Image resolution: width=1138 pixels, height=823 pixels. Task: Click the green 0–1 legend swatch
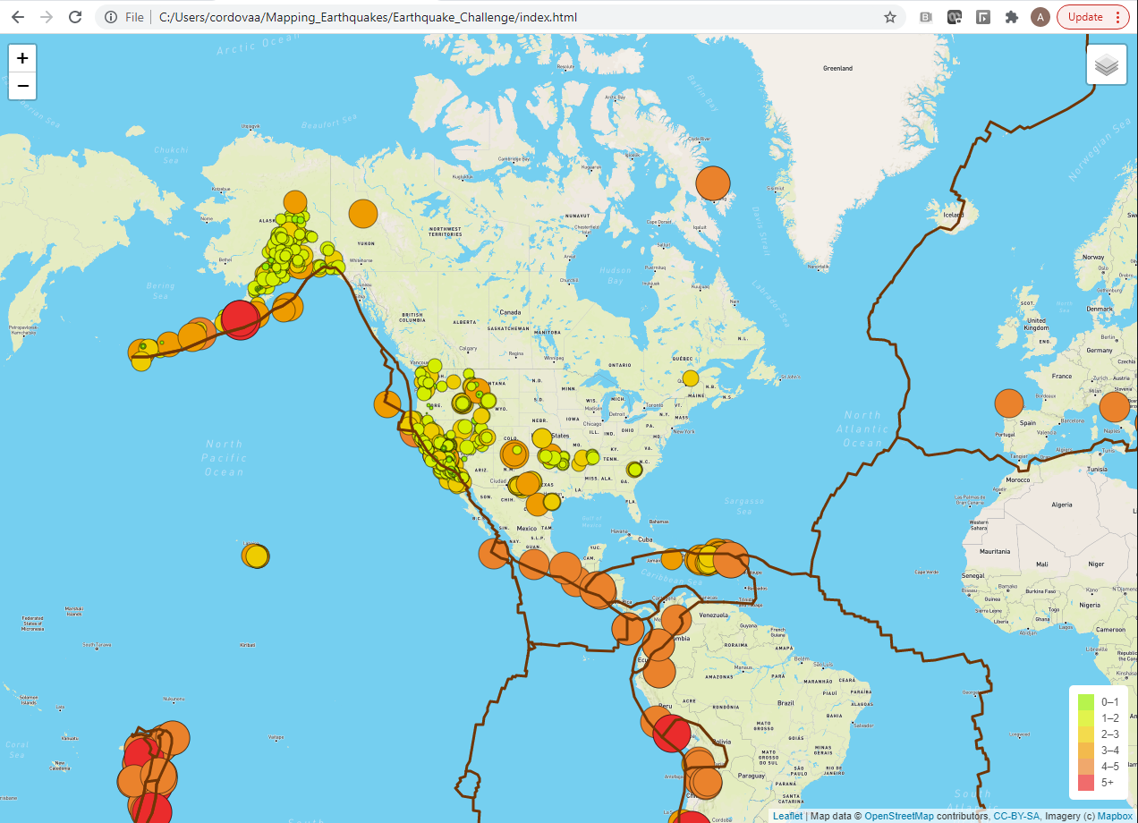pyautogui.click(x=1085, y=701)
